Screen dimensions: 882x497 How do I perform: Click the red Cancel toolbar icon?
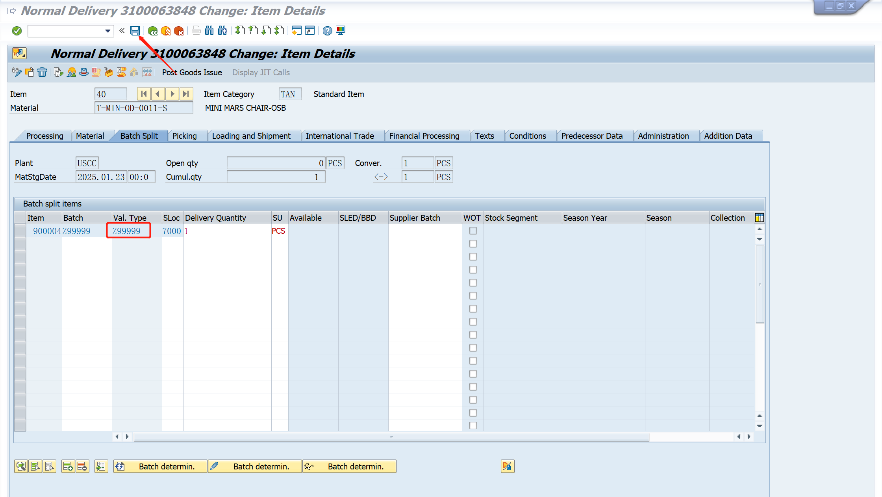click(179, 31)
